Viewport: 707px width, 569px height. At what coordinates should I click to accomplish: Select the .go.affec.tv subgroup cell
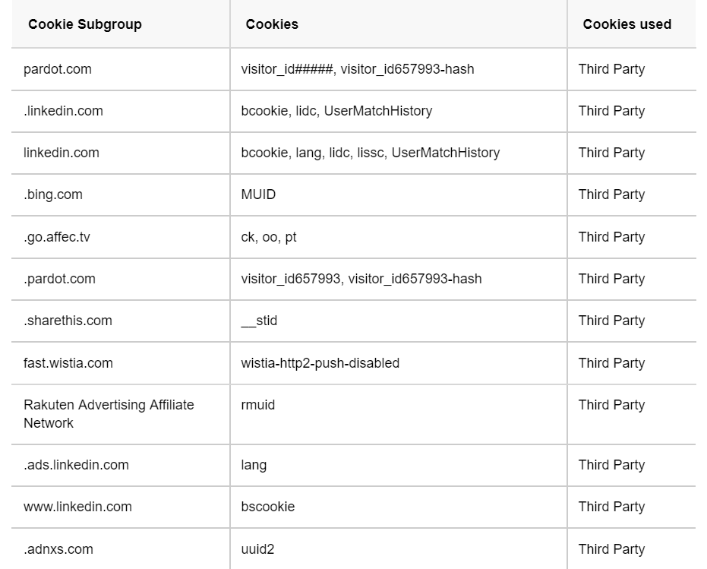point(57,237)
